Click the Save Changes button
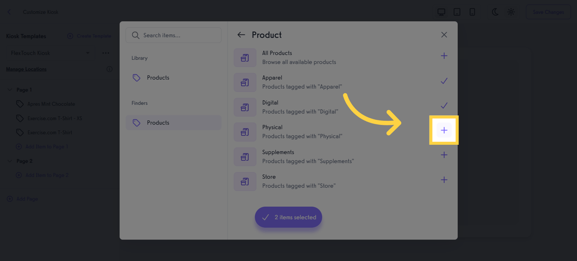Screen dimensions: 577x261 pos(548,12)
